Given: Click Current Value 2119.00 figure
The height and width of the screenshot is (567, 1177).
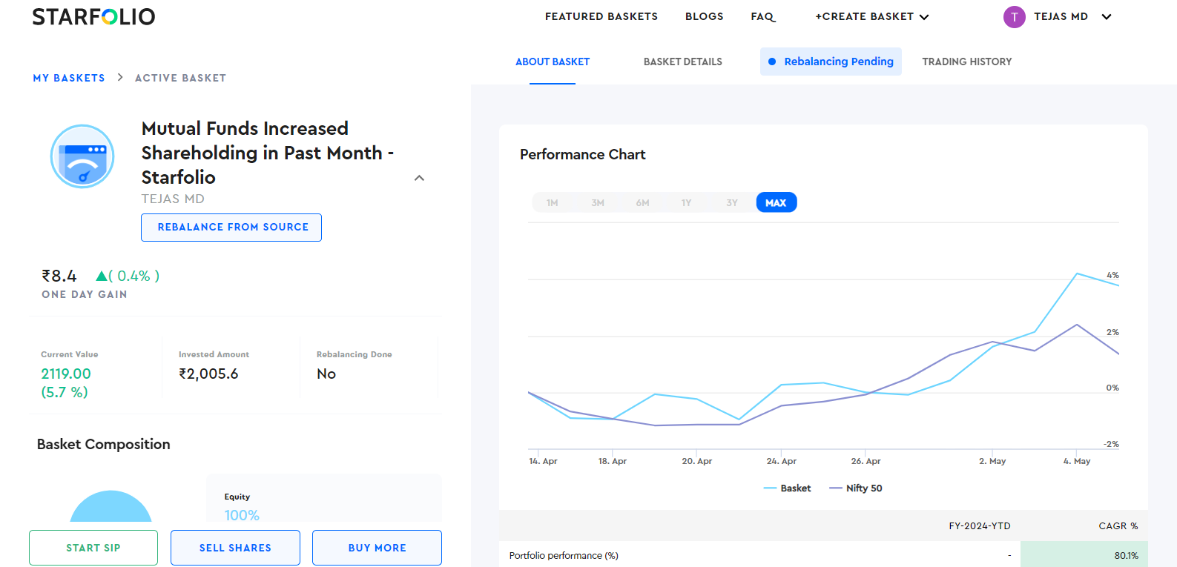Looking at the screenshot, I should [66, 374].
